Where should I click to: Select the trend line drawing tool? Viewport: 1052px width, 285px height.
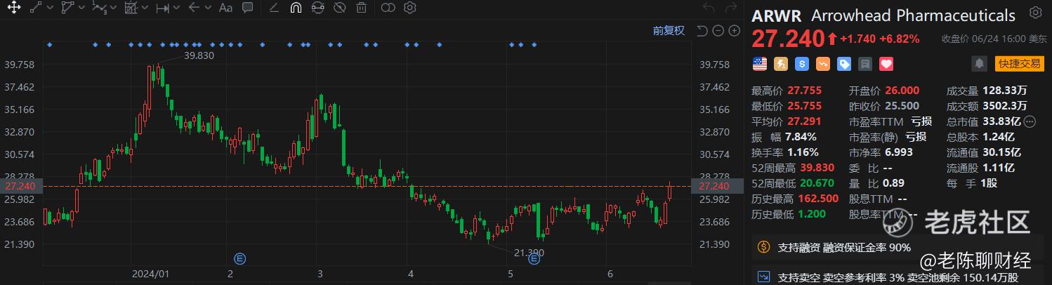(36, 8)
